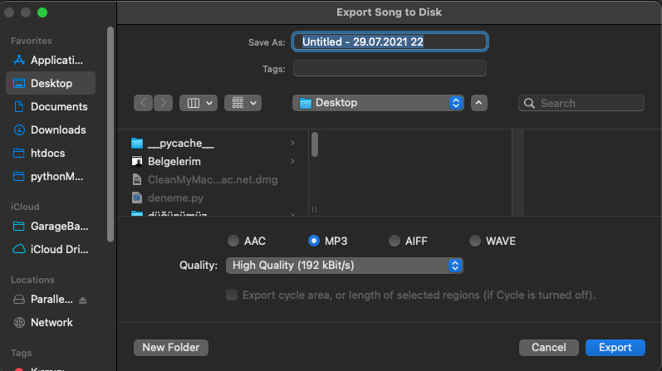Select Documents in the Favorites sidebar
The height and width of the screenshot is (371, 662).
click(x=58, y=107)
